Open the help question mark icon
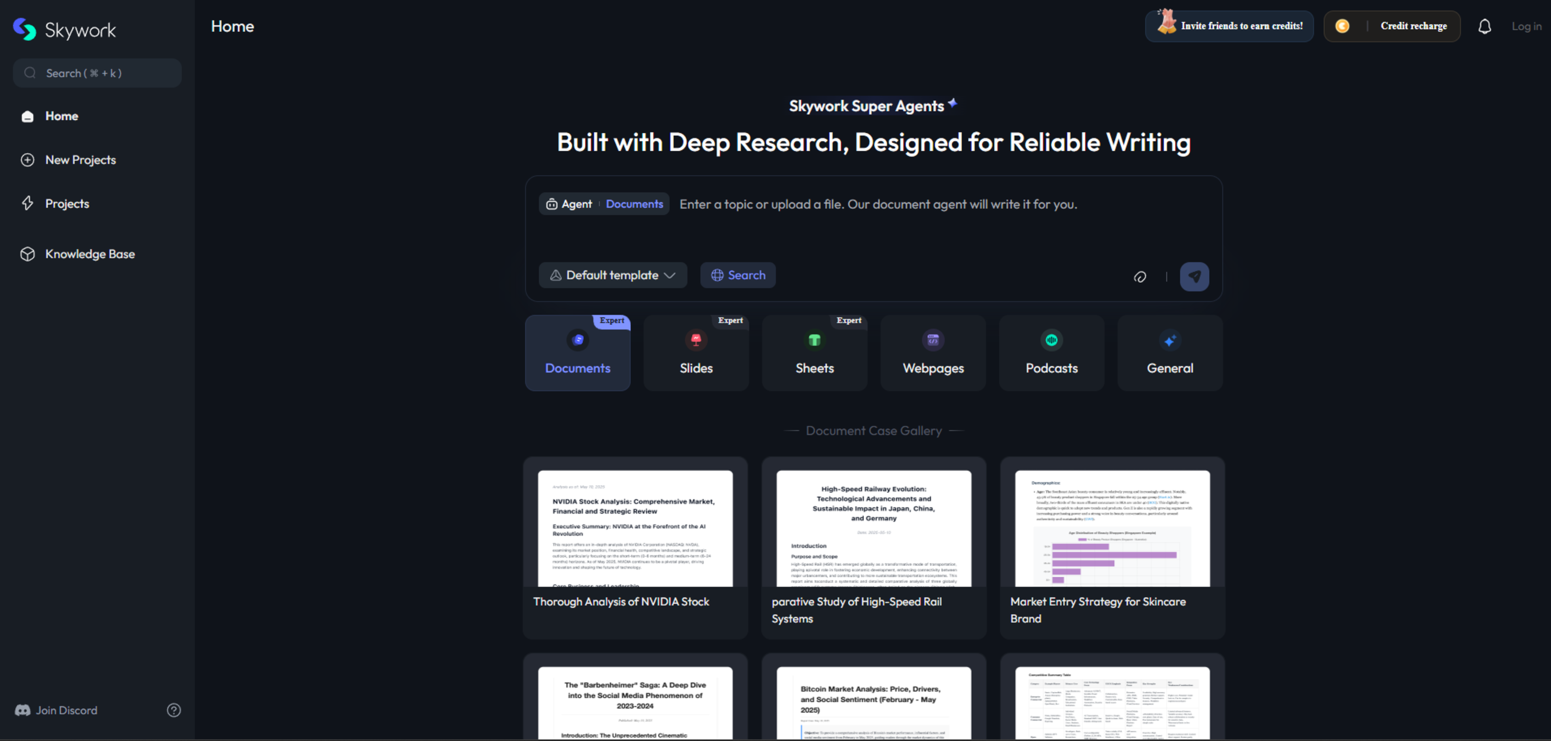 (173, 710)
